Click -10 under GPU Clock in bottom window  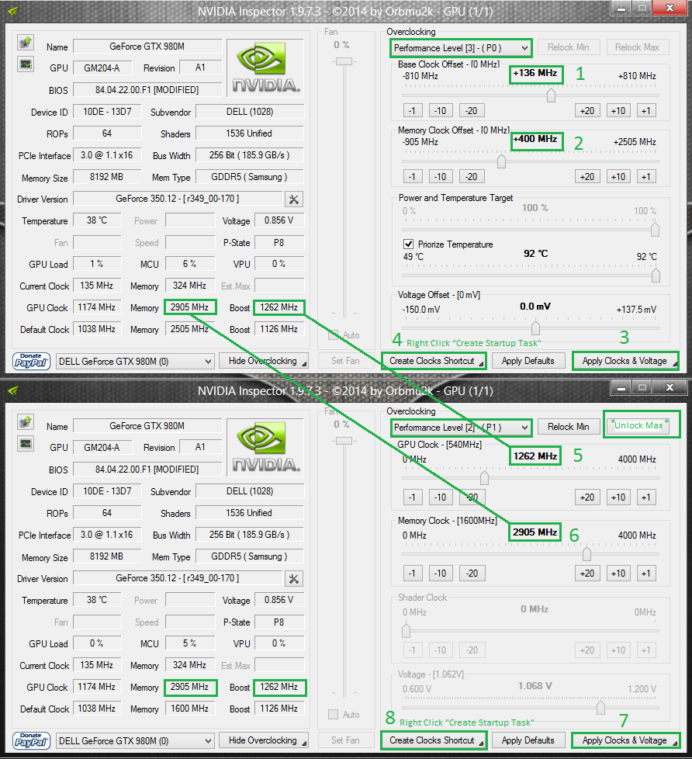tap(441, 497)
